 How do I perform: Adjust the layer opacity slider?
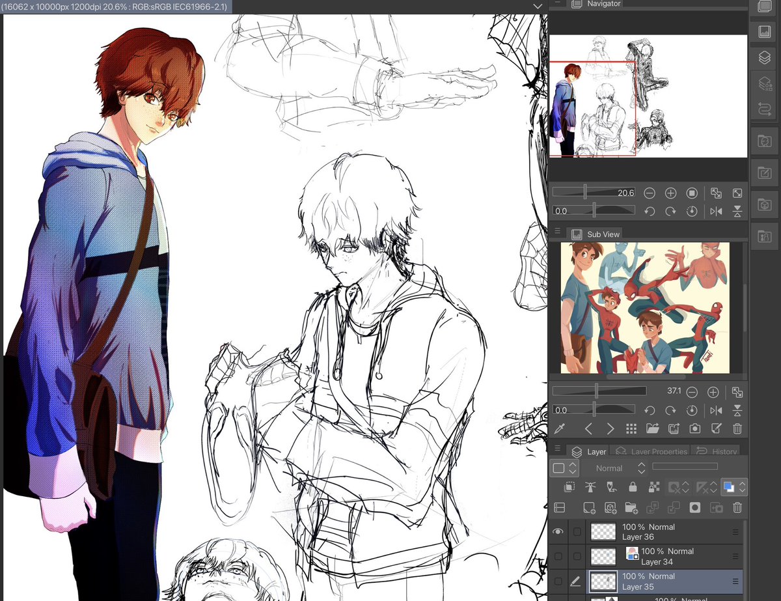point(685,466)
